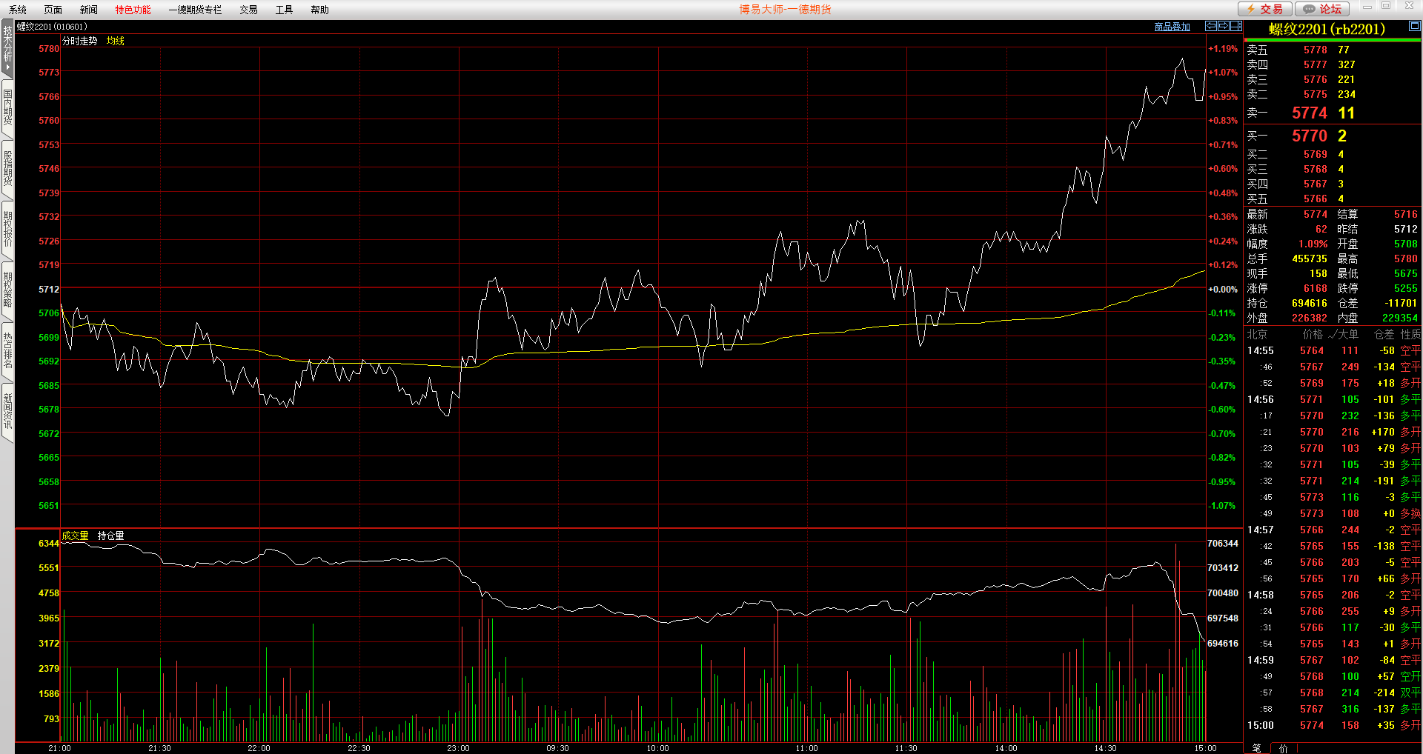Click the 卖一 ask price 5774
Viewport: 1423px width, 754px height.
pyautogui.click(x=1310, y=113)
